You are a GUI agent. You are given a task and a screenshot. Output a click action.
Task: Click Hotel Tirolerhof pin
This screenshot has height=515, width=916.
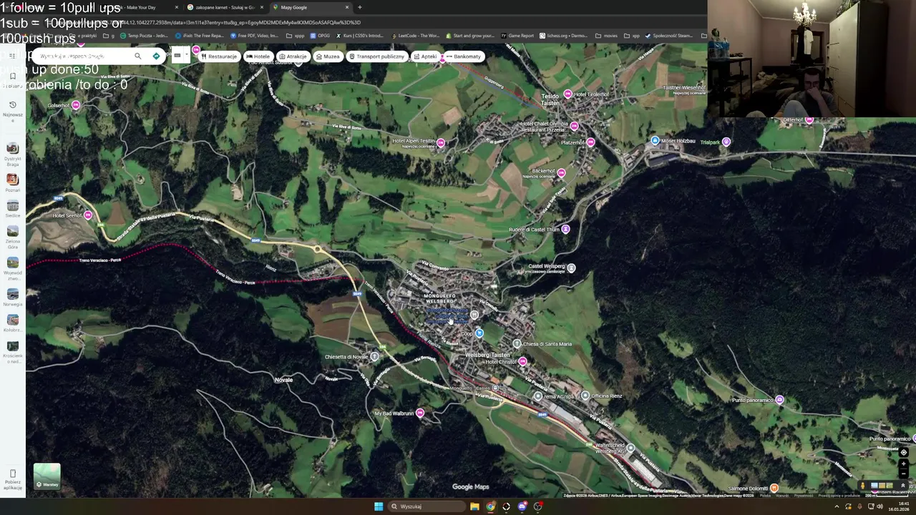point(567,94)
